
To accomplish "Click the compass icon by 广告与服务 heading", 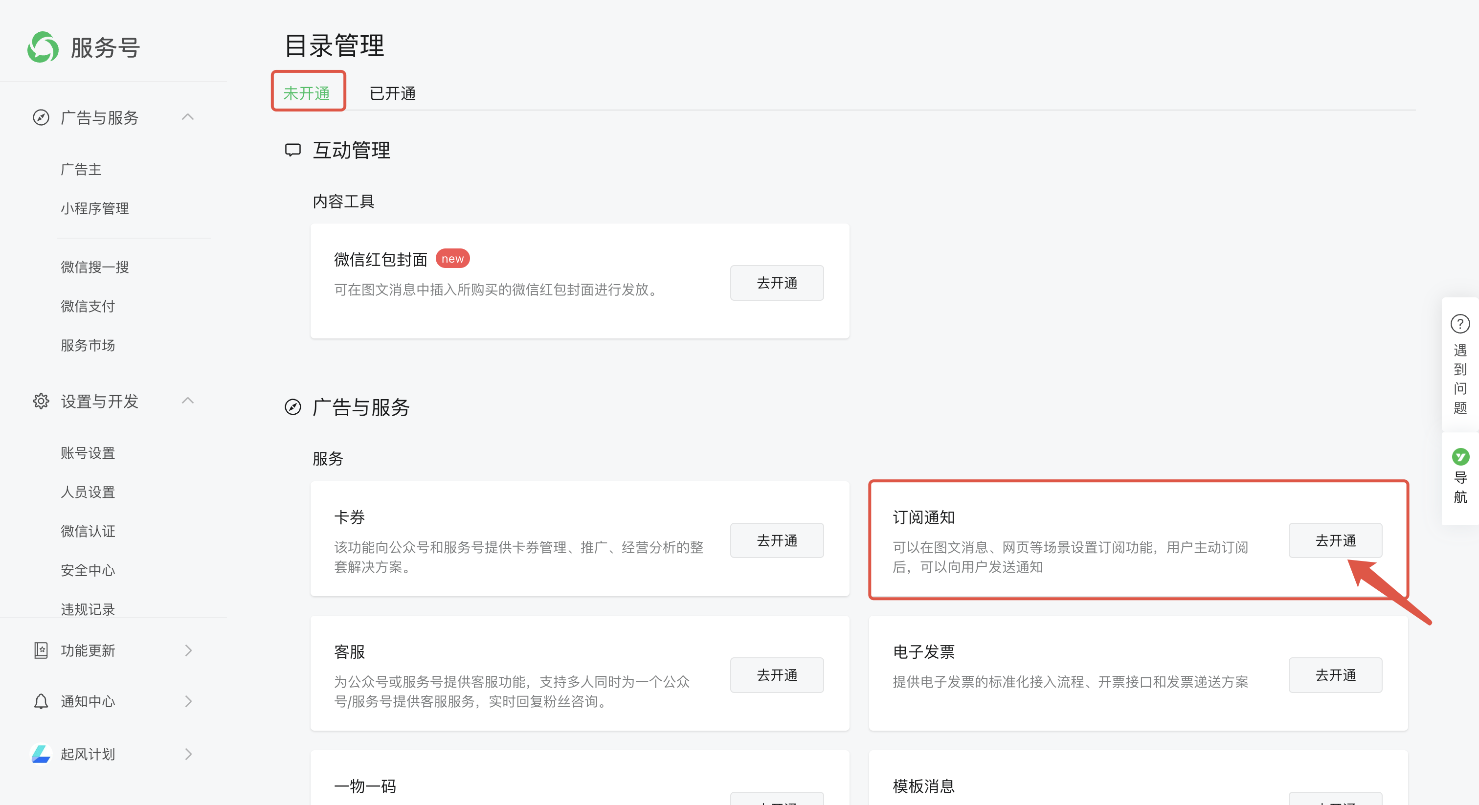I will pos(293,407).
